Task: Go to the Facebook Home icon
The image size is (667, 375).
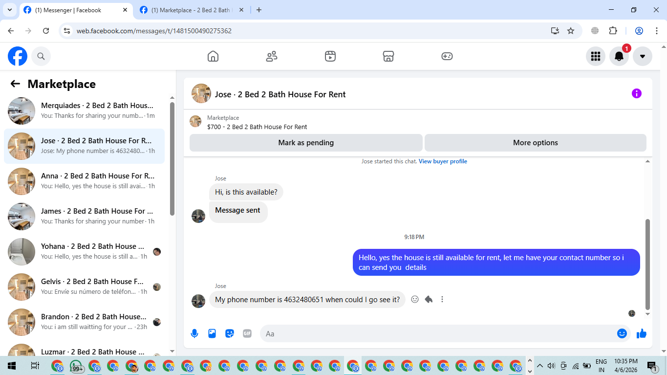Action: 213,56
